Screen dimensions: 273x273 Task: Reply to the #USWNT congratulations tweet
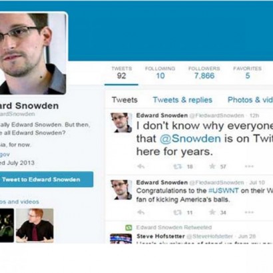coord(141,212)
